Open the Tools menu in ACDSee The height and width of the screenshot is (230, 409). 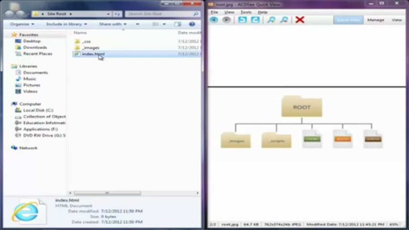[246, 12]
